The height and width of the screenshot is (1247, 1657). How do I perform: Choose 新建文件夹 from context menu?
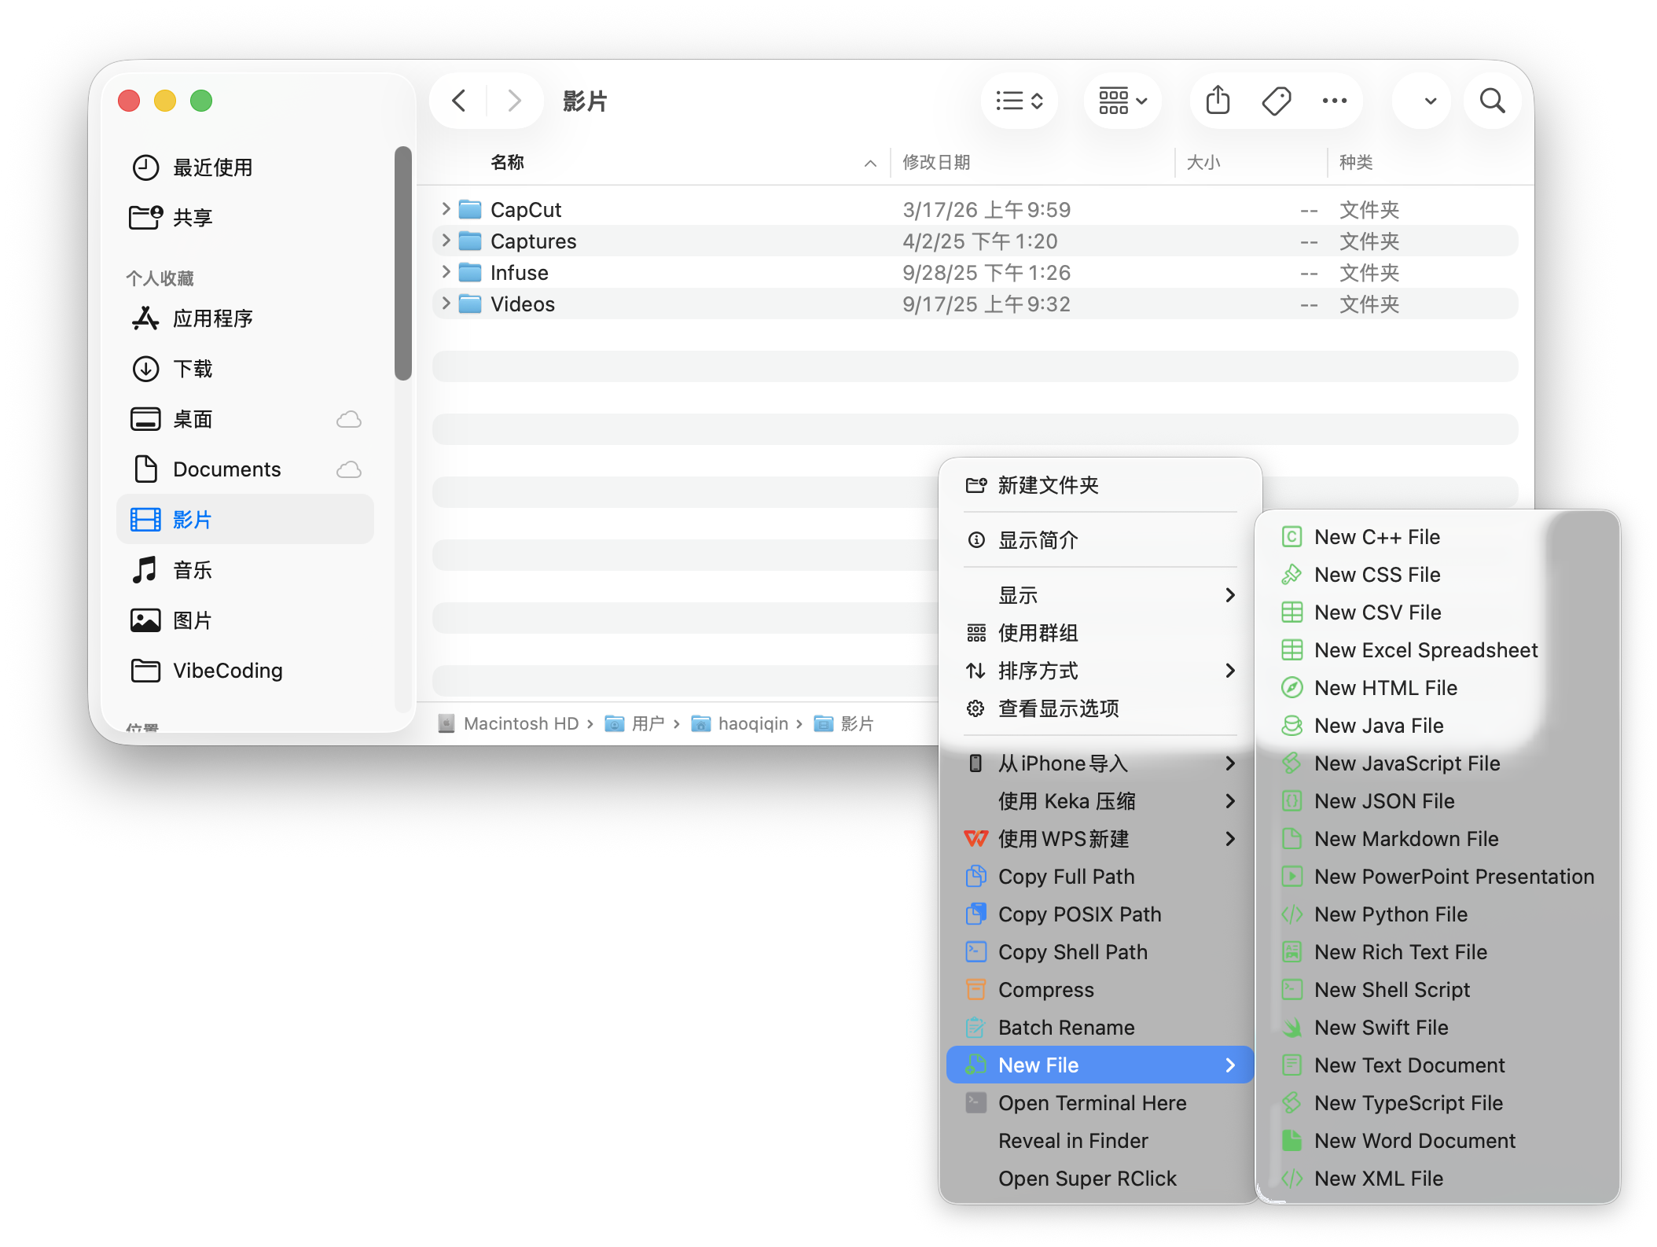(1048, 485)
